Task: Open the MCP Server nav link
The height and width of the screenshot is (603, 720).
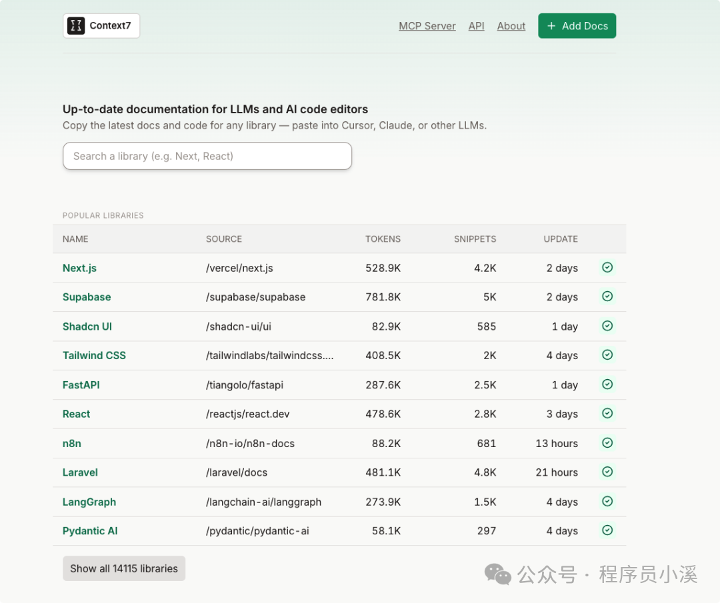Action: pyautogui.click(x=427, y=26)
